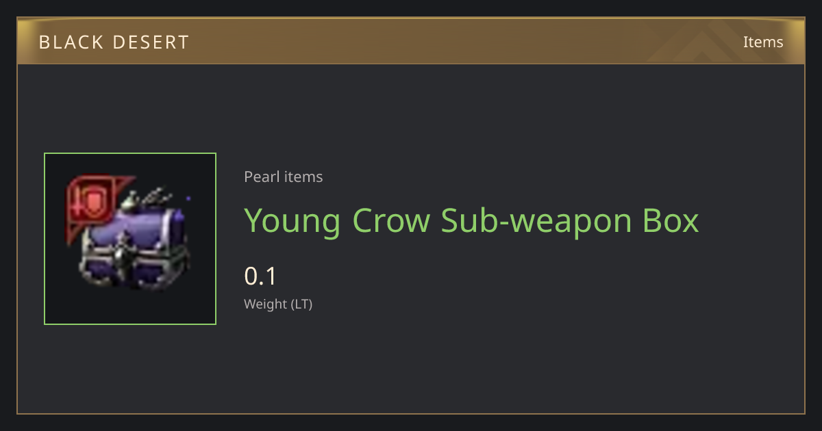Image resolution: width=822 pixels, height=431 pixels.
Task: Select the BLACK DESERT header title
Action: pos(114,42)
